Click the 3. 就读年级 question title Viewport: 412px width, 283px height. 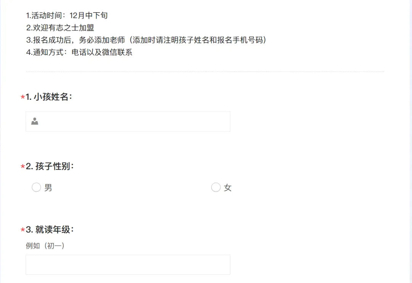(x=50, y=230)
